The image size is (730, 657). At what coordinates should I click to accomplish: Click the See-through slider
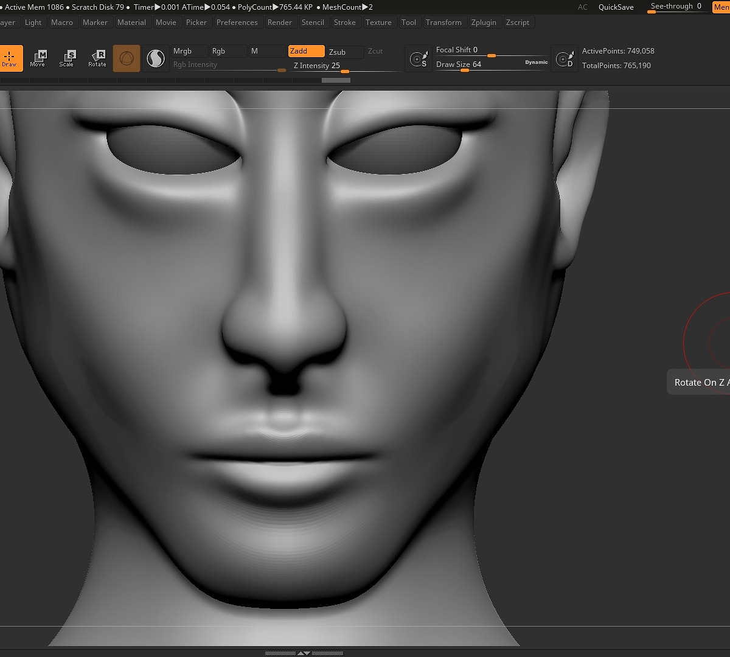(x=676, y=7)
